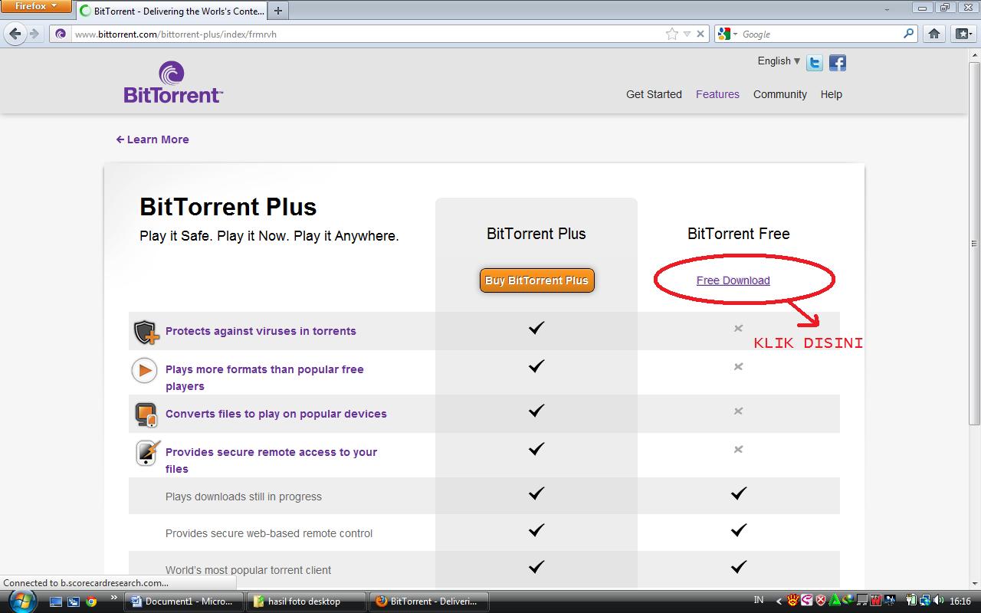Open the Community menu item
This screenshot has height=613, width=981.
pos(779,94)
